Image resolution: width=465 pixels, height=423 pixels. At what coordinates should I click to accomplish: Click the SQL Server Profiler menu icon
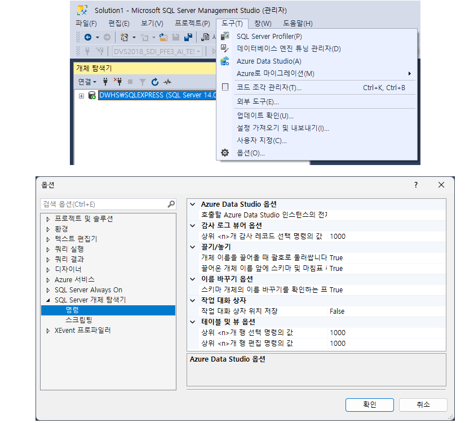225,36
